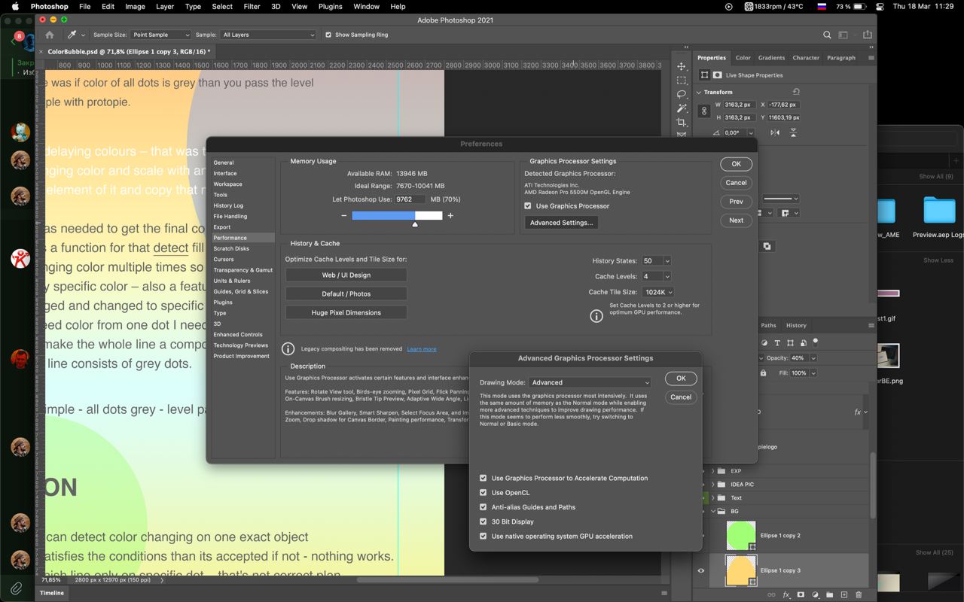Disable the 30 Bit Display option
This screenshot has width=964, height=602.
pos(484,521)
